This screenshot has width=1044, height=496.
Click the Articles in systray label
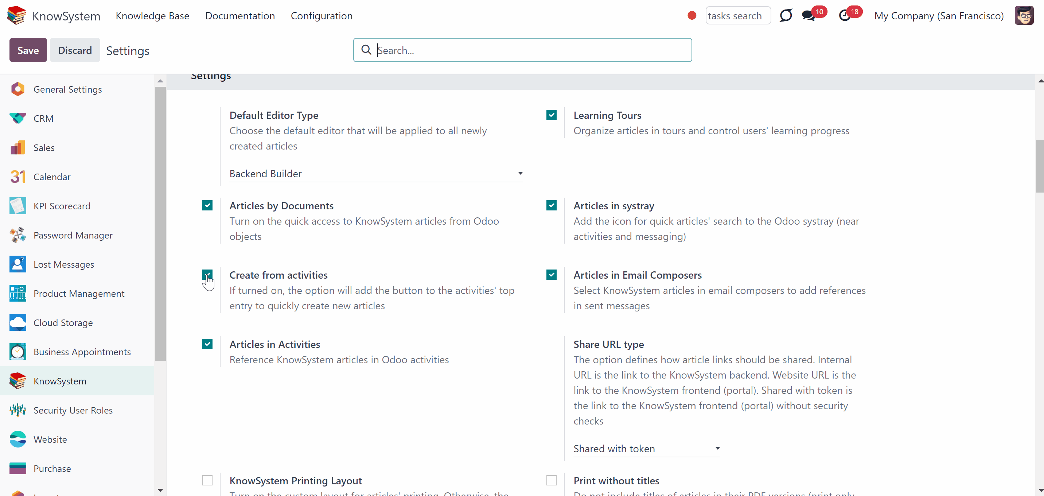tap(613, 206)
